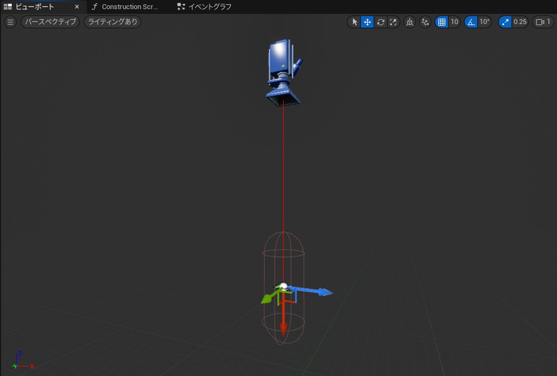Open the ライティングあり lighting mode dropdown

(x=112, y=22)
